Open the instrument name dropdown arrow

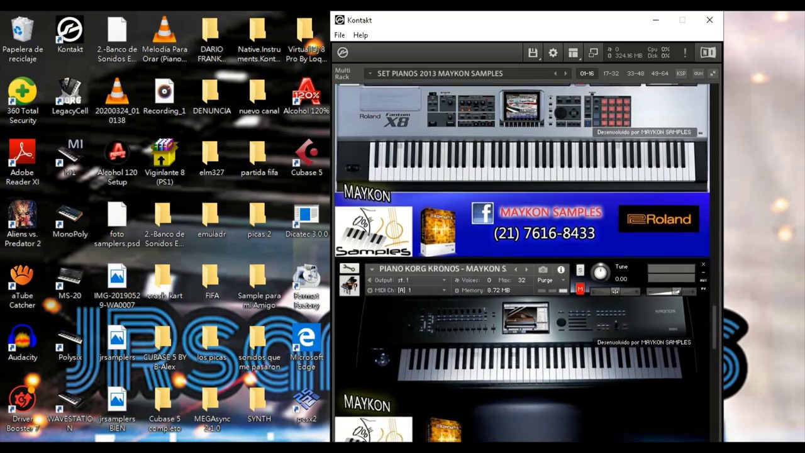tap(371, 269)
